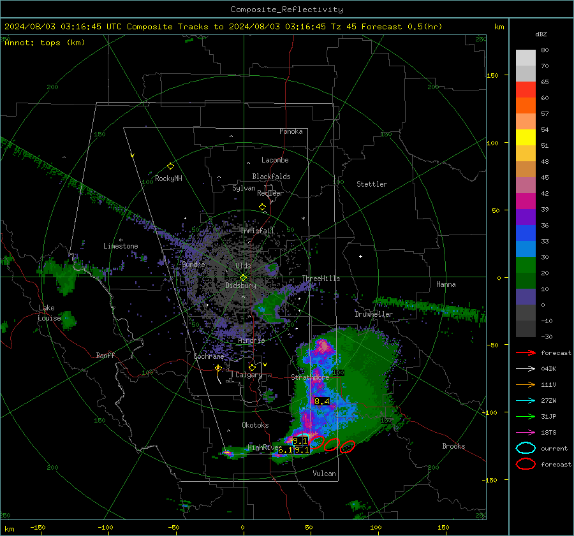Click the Blackfalds city label

(271, 177)
